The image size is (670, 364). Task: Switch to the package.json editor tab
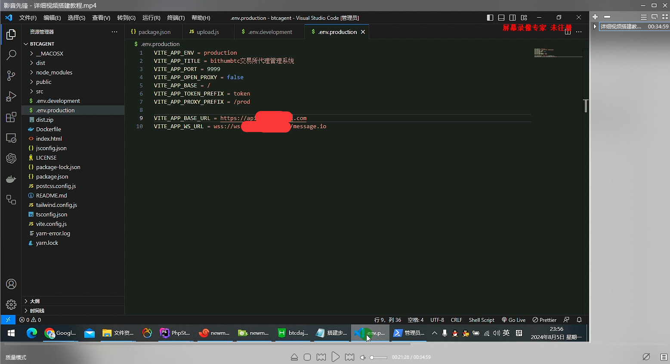point(154,32)
